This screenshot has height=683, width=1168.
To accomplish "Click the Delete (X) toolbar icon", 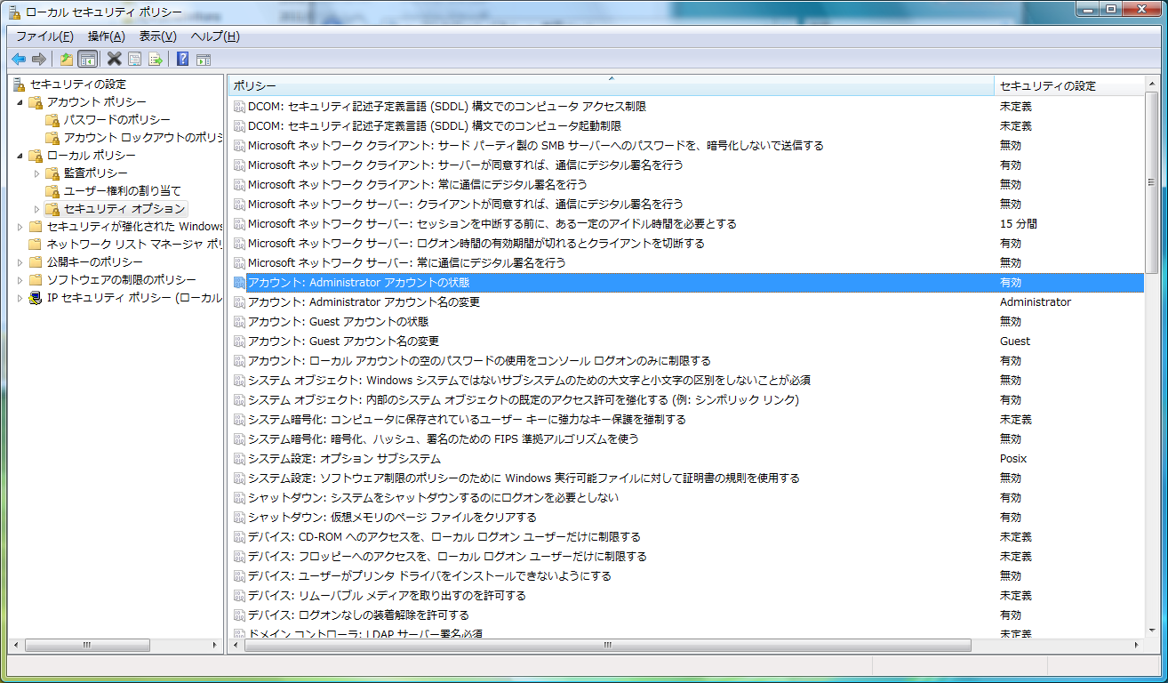I will point(114,59).
